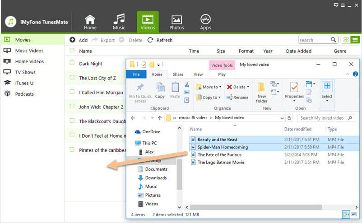Viewport: 362px width, 223px height.
Task: Click the Export button
Action: tap(103, 40)
